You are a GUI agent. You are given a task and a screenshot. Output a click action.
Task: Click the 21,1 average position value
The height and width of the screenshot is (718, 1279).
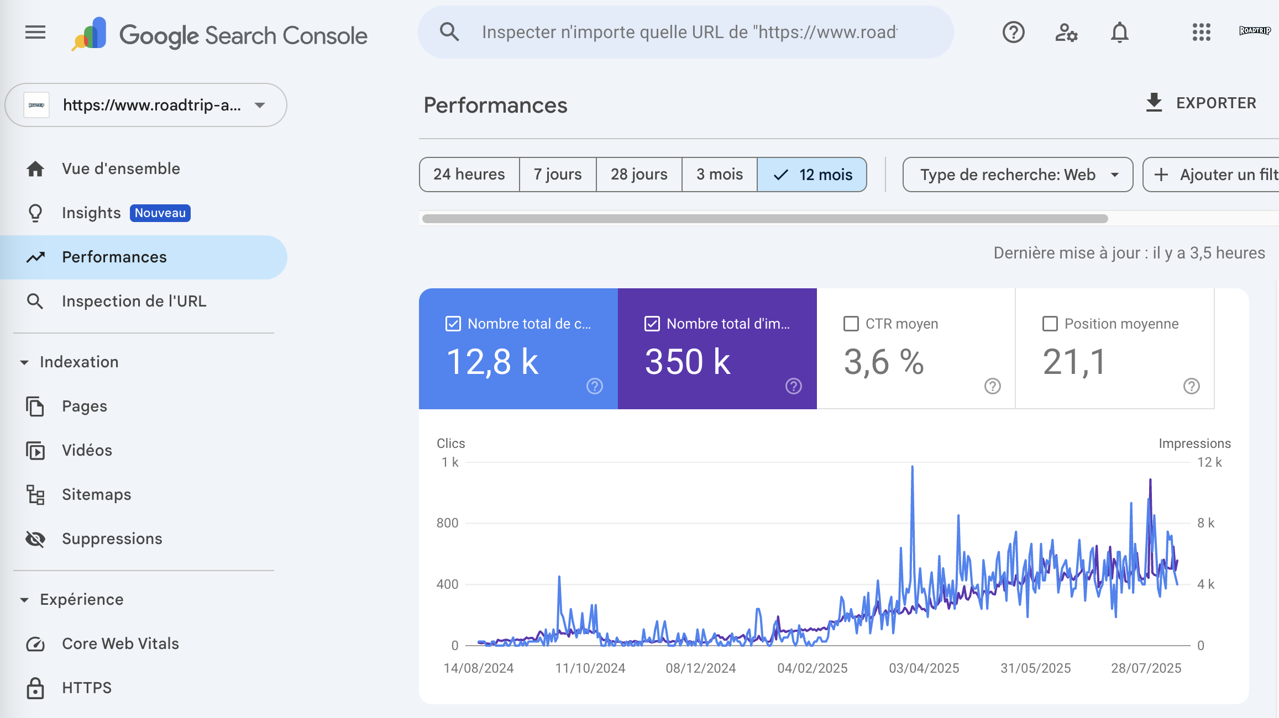(1074, 362)
